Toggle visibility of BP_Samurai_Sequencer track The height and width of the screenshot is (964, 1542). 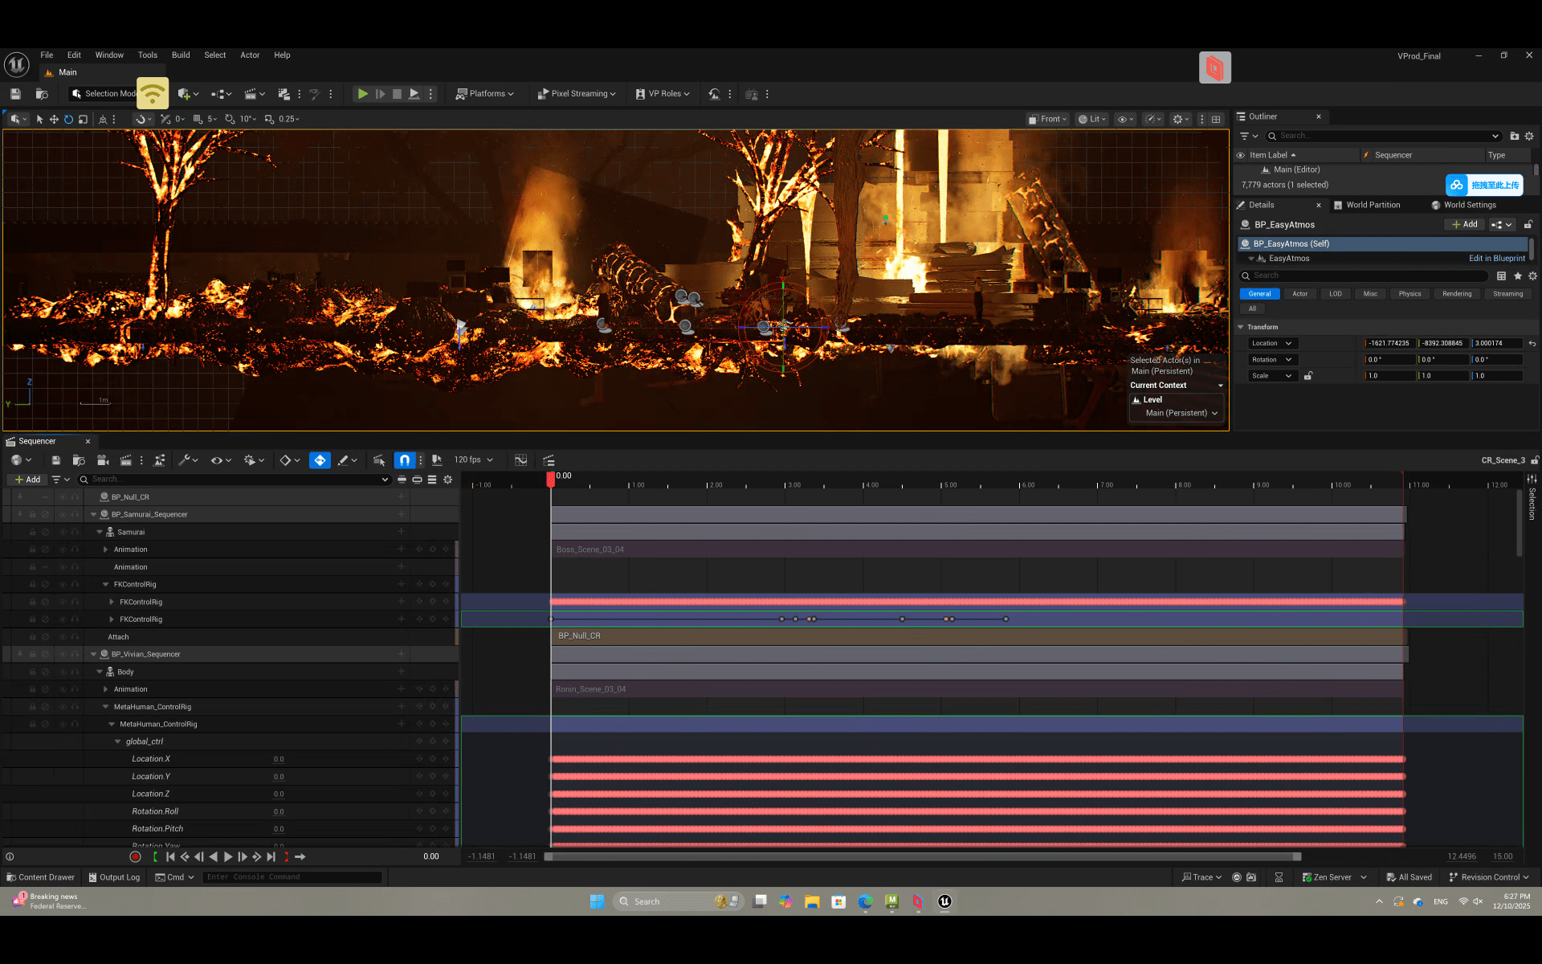(62, 515)
